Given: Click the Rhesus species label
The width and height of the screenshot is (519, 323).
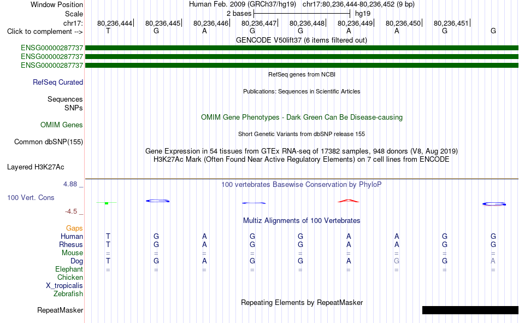Looking at the screenshot, I should (71, 244).
